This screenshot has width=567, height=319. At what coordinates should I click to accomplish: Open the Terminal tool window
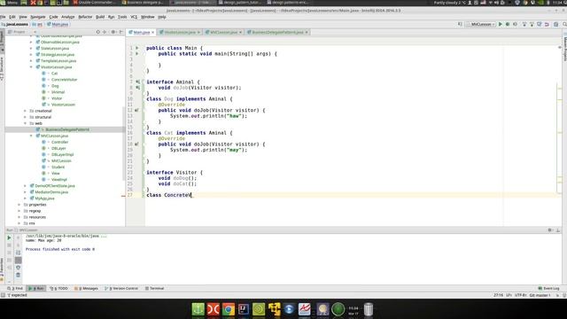tap(154, 288)
